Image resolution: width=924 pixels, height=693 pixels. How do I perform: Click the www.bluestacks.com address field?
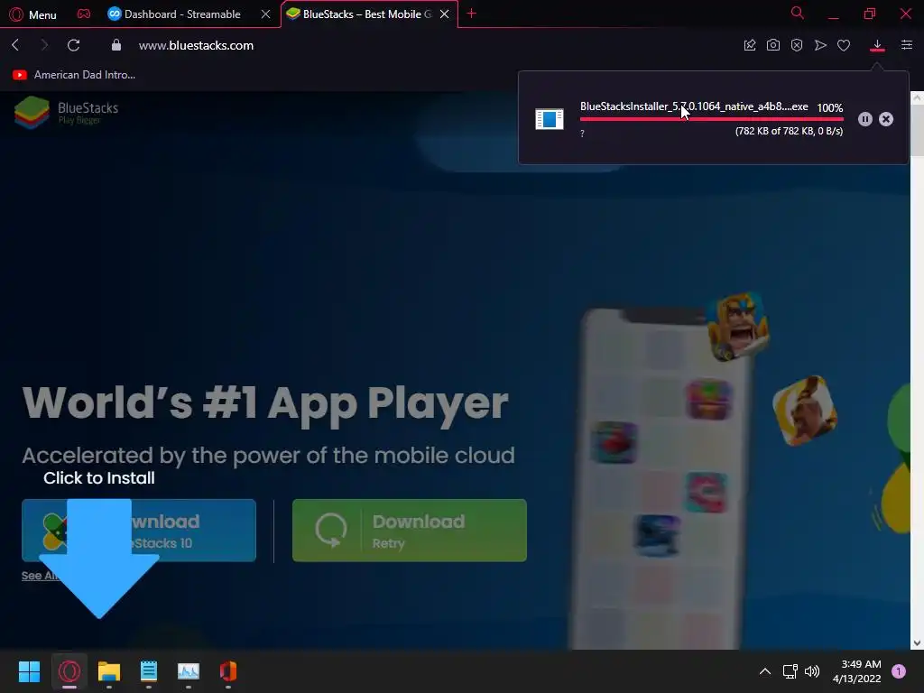pyautogui.click(x=196, y=45)
